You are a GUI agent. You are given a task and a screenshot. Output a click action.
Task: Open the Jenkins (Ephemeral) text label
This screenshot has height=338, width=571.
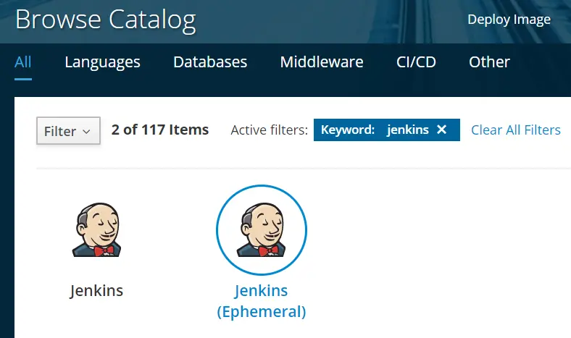coord(262,301)
